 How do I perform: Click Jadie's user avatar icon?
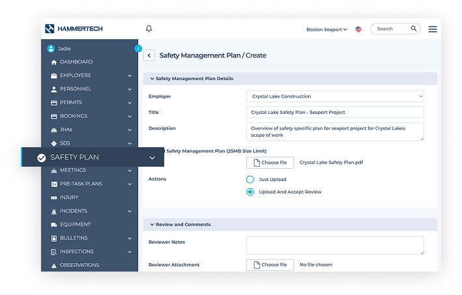pyautogui.click(x=51, y=49)
